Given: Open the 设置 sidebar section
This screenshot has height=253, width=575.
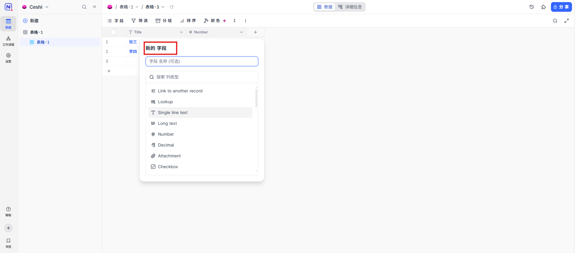Looking at the screenshot, I should [8, 58].
